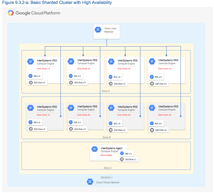Image resolution: width=214 pixels, height=193 pixels.
Task: Select the Compute Engine icon of Data Node 2a
Action: click(x=71, y=61)
